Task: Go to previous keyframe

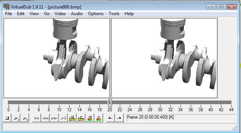Action: pyautogui.click(x=72, y=118)
